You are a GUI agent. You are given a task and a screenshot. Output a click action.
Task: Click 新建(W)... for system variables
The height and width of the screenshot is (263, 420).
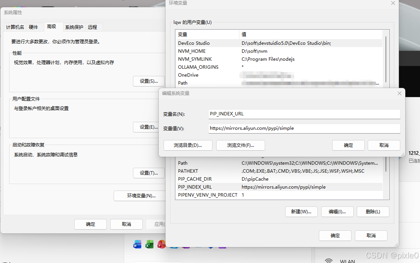pyautogui.click(x=301, y=212)
